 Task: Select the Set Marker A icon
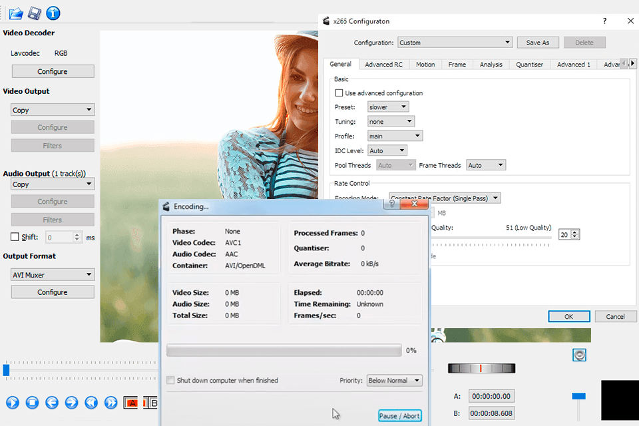tap(130, 403)
